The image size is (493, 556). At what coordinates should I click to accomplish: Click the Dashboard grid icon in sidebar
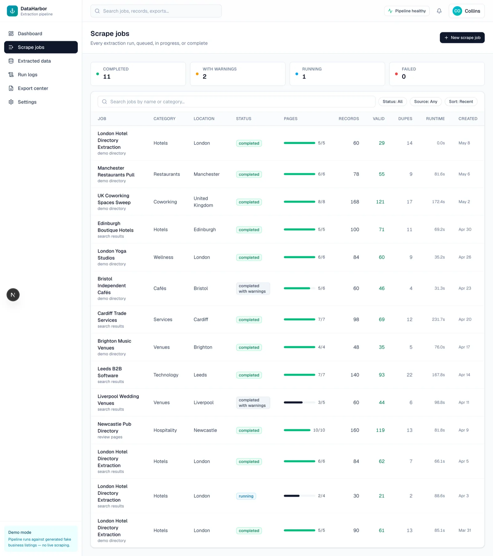pyautogui.click(x=11, y=34)
